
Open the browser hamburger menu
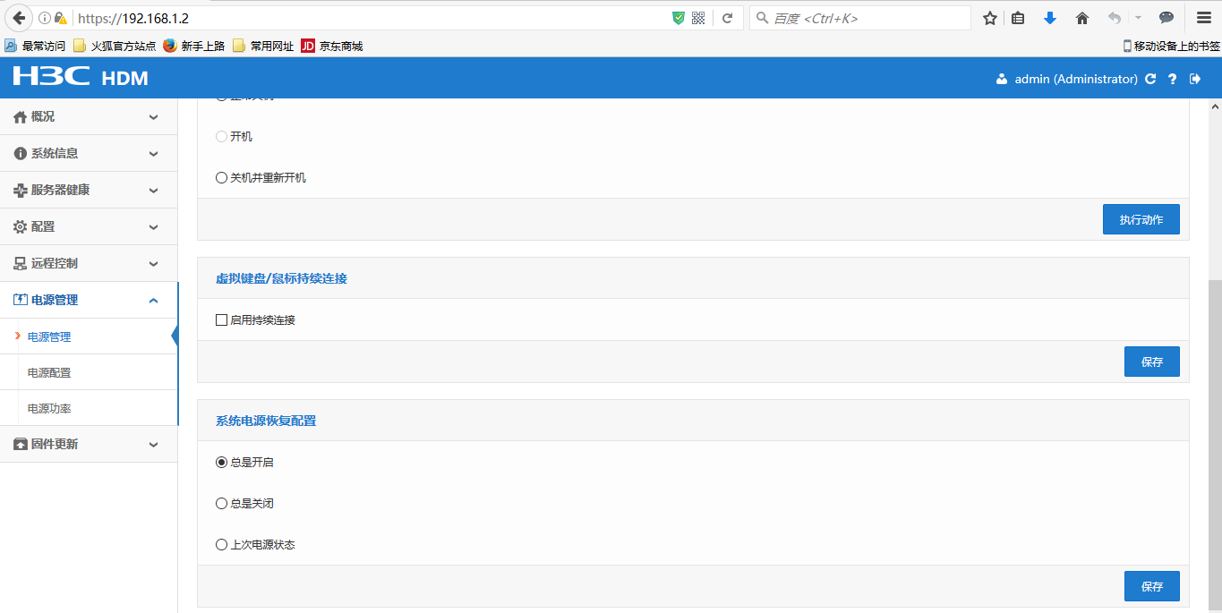coord(1204,18)
